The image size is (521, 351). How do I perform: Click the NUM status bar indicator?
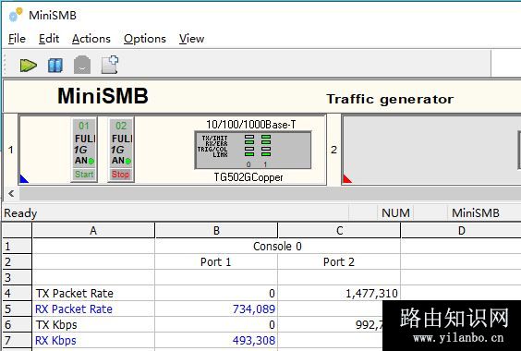(395, 212)
